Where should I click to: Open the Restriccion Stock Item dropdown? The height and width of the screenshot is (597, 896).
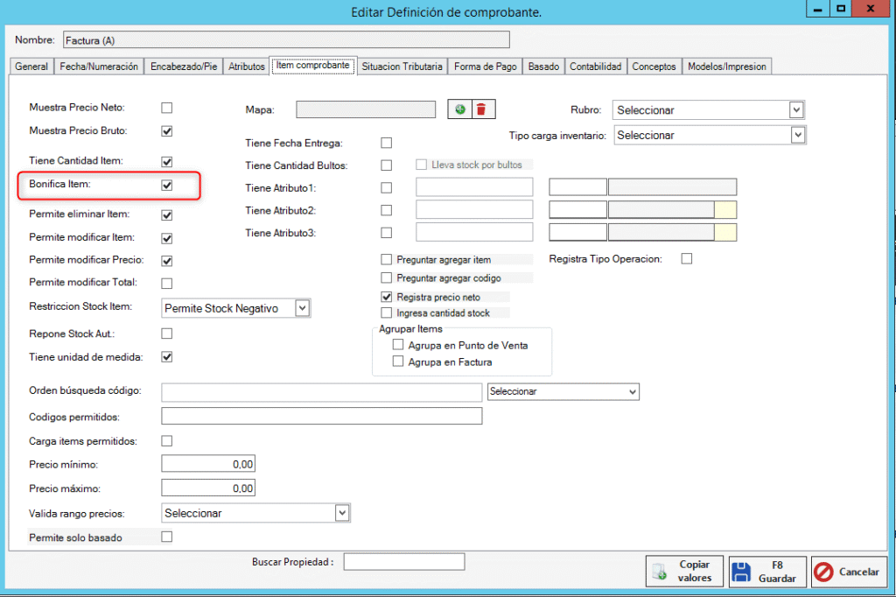(302, 308)
